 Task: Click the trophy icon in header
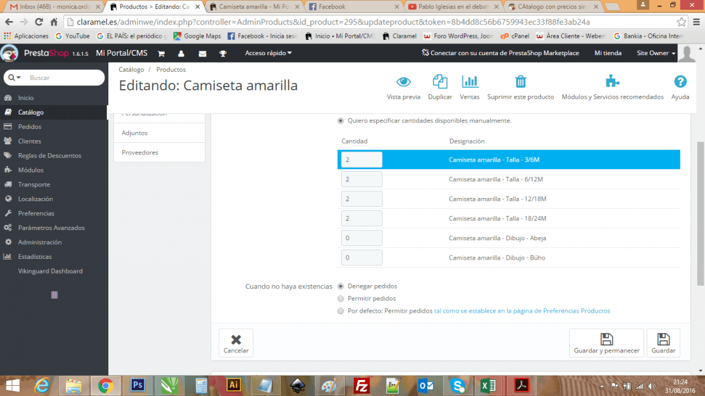[x=223, y=53]
